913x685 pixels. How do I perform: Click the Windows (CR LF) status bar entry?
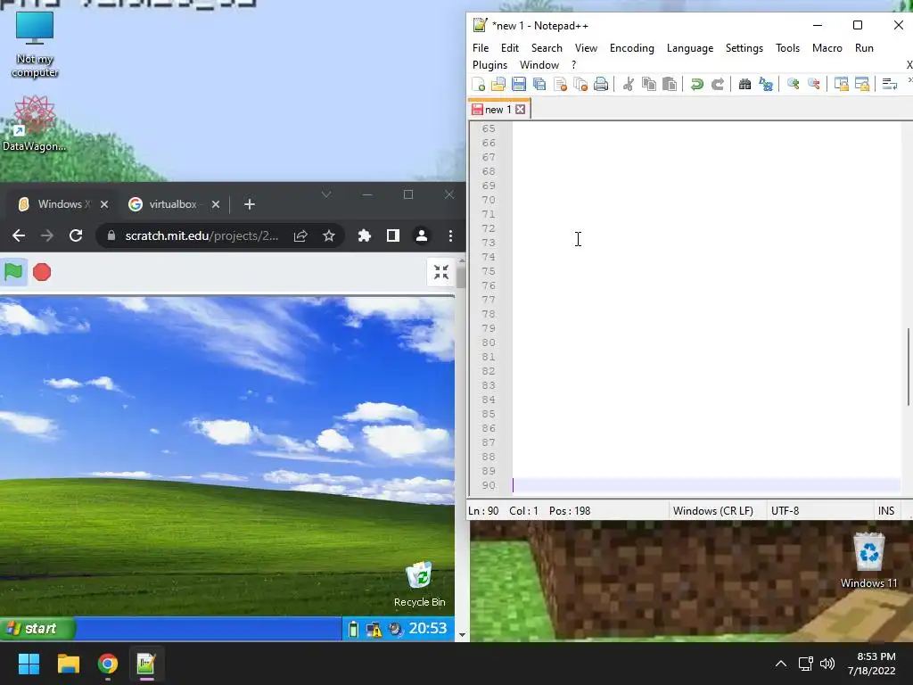(x=712, y=511)
